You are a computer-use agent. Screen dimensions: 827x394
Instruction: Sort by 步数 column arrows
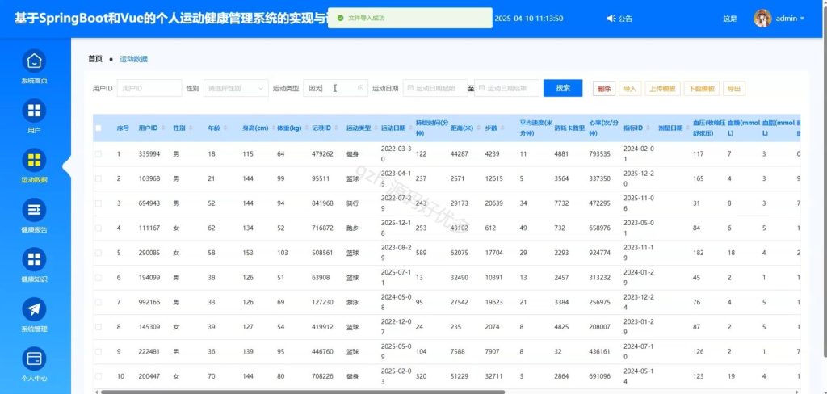pos(502,128)
